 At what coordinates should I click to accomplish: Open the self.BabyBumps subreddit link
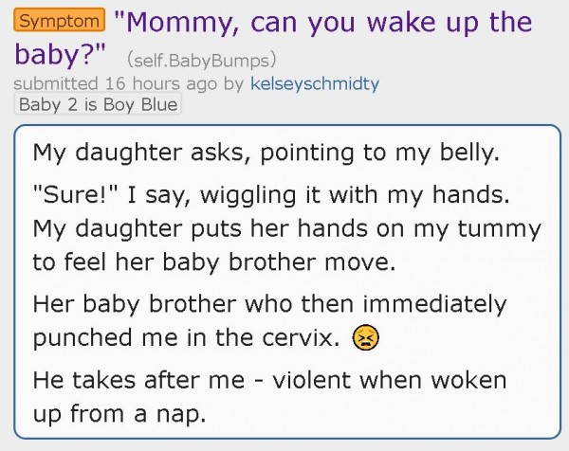pyautogui.click(x=201, y=61)
